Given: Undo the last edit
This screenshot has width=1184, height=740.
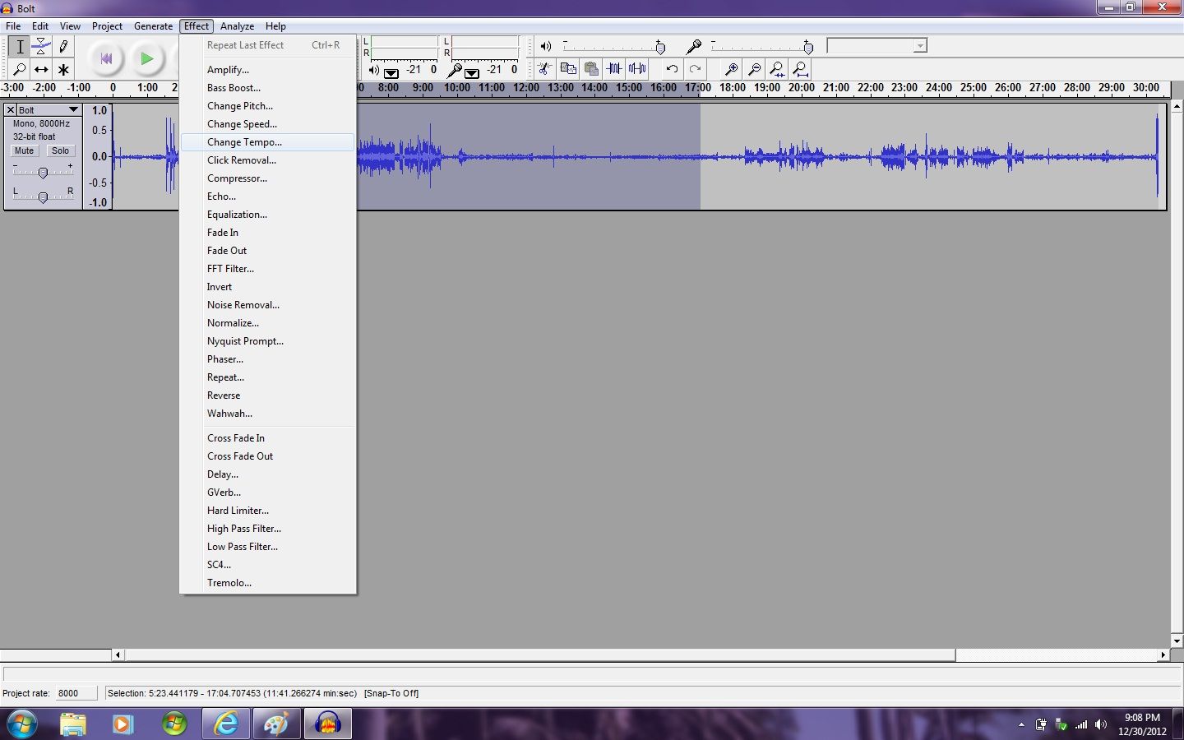Looking at the screenshot, I should coord(672,69).
